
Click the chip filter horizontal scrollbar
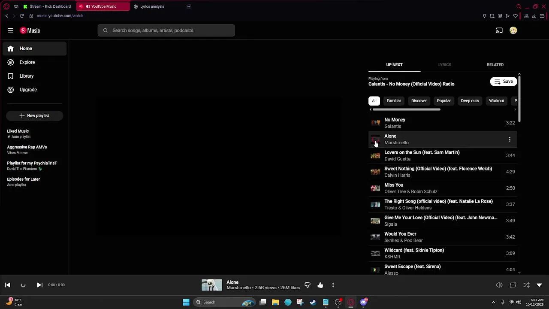pos(406,109)
